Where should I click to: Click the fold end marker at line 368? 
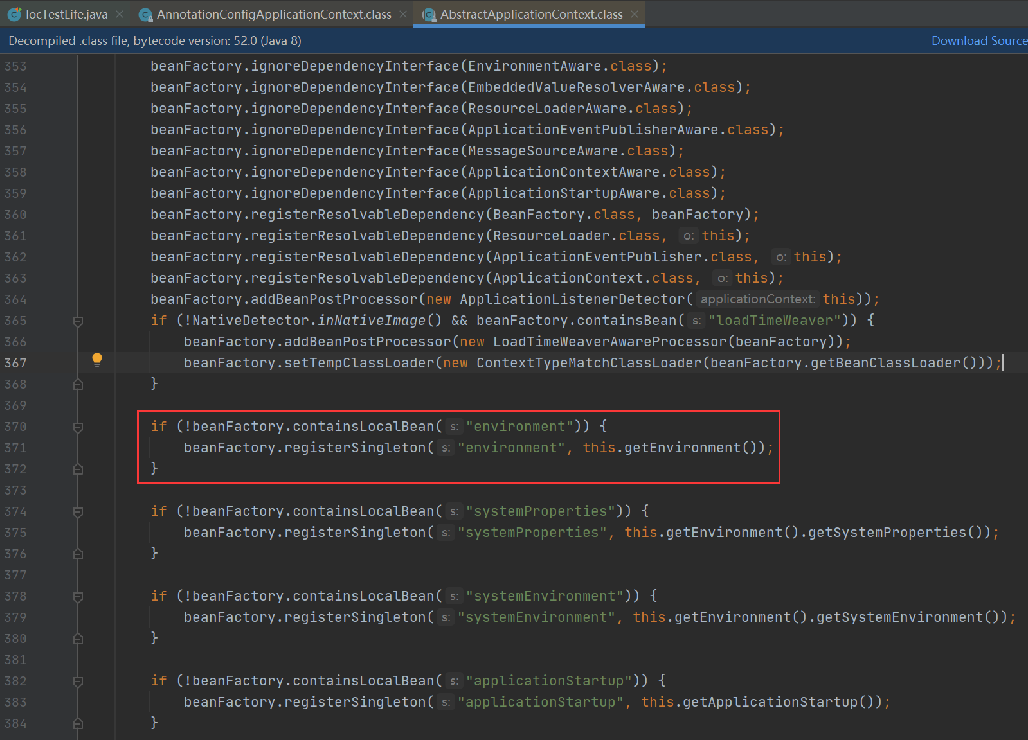pyautogui.click(x=78, y=384)
